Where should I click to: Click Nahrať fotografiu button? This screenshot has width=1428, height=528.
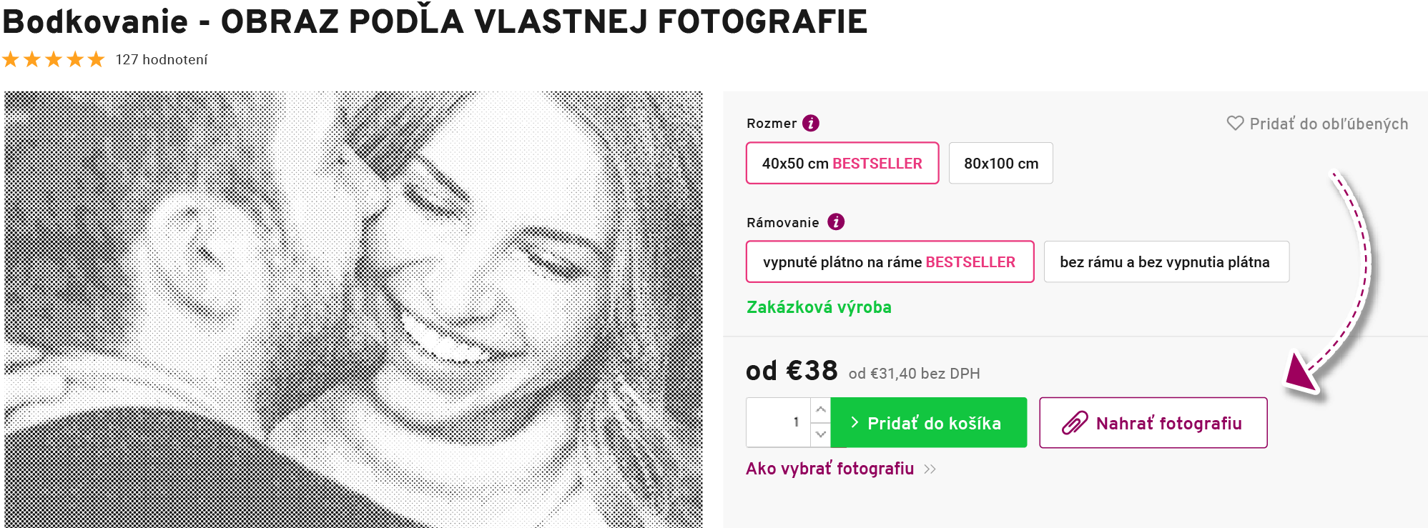1153,422
